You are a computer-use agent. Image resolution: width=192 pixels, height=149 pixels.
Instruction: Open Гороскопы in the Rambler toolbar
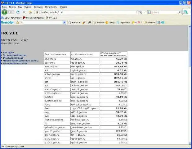coord(123,23)
